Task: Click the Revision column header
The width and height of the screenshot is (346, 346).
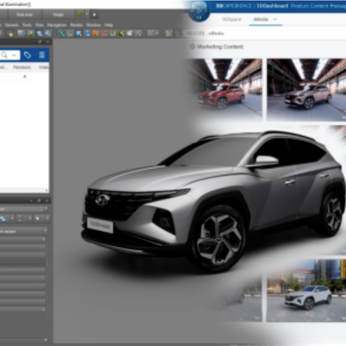Action: click(22, 67)
